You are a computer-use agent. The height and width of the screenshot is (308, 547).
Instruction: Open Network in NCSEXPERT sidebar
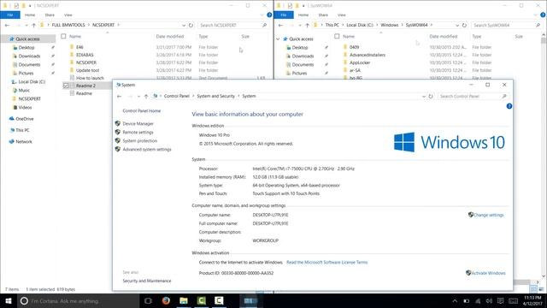click(x=24, y=142)
